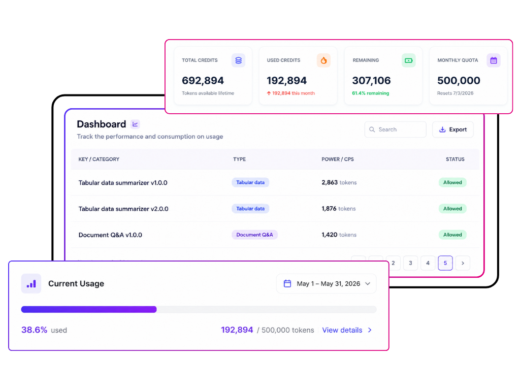
Task: Sort by TYPE column header
Action: pos(240,159)
